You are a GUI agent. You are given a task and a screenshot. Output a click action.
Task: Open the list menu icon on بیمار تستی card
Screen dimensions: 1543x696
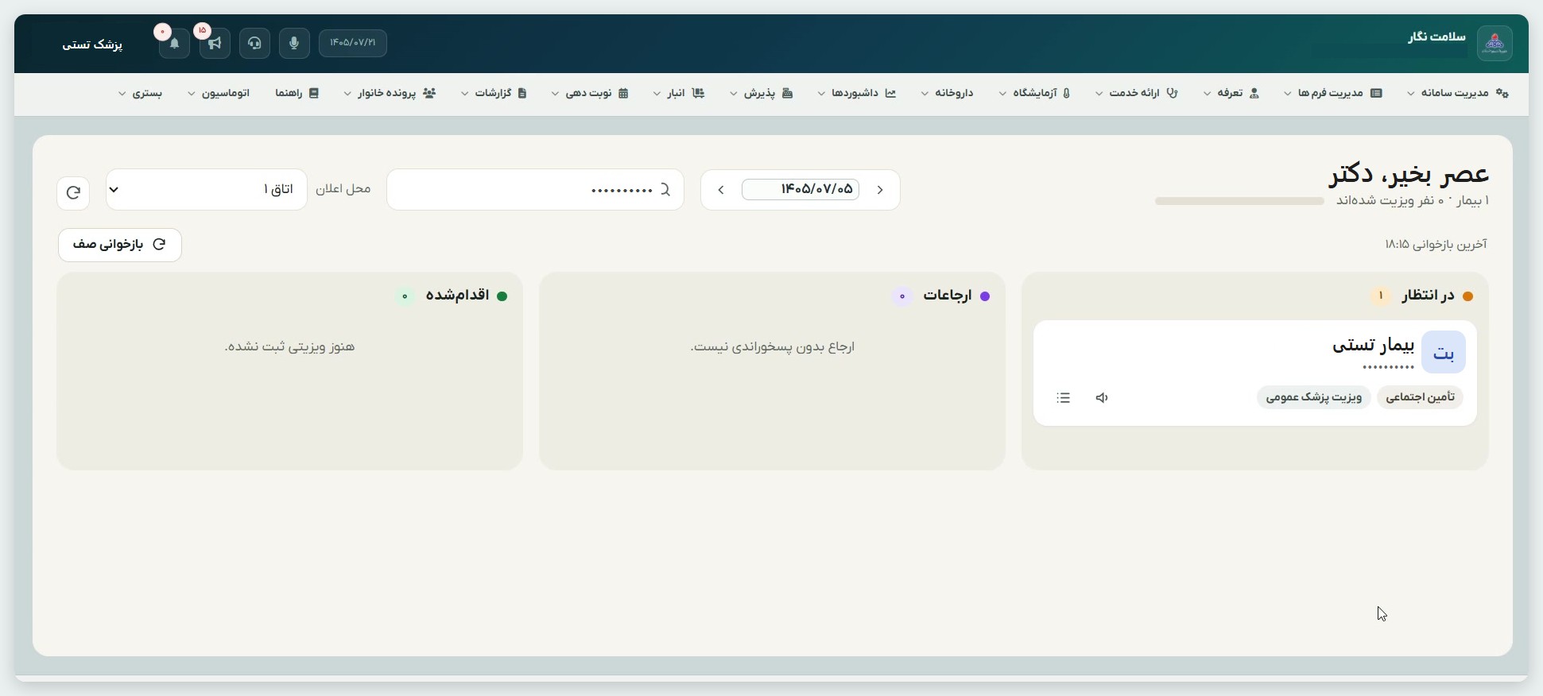(x=1064, y=397)
